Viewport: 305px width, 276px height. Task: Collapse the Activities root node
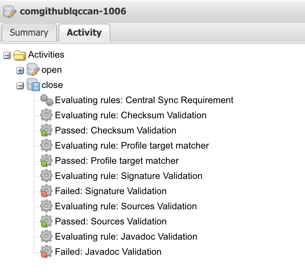(6, 55)
